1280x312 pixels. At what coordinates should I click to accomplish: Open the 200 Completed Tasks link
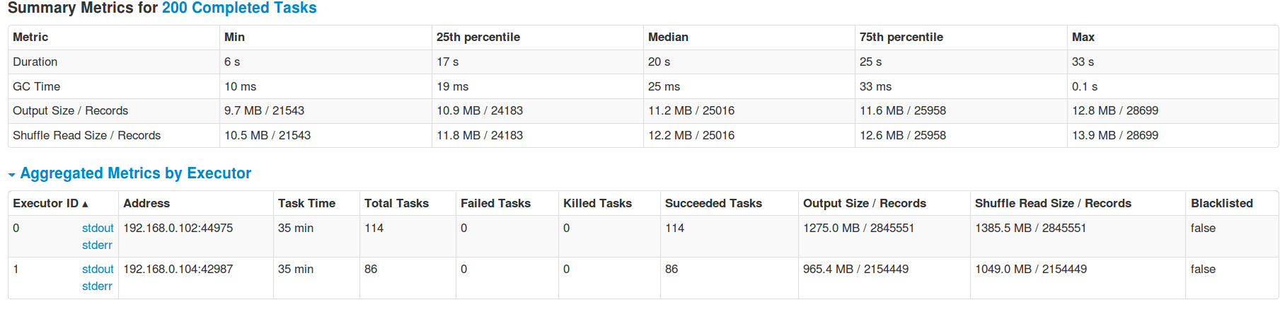tap(239, 8)
